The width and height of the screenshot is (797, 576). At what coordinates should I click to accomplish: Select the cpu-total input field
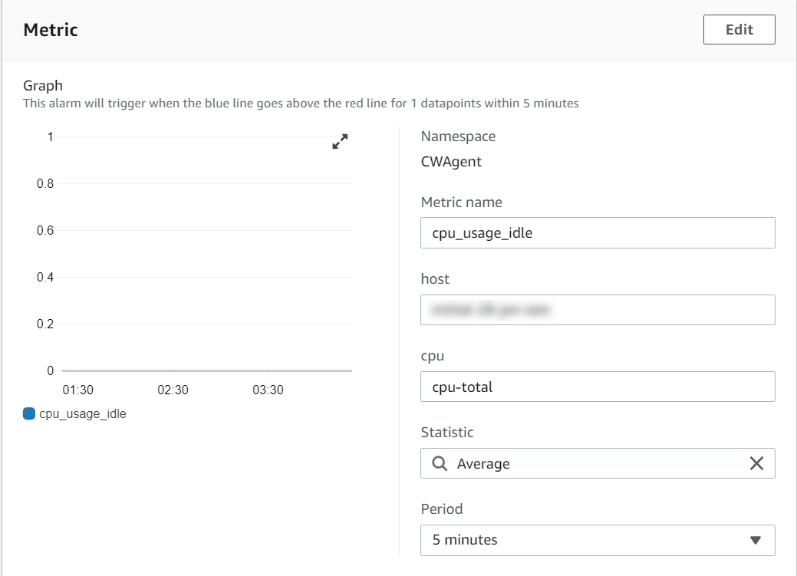click(598, 387)
